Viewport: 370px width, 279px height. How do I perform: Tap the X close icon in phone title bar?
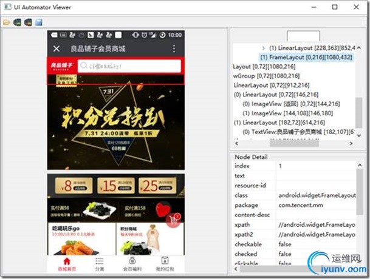pos(56,49)
